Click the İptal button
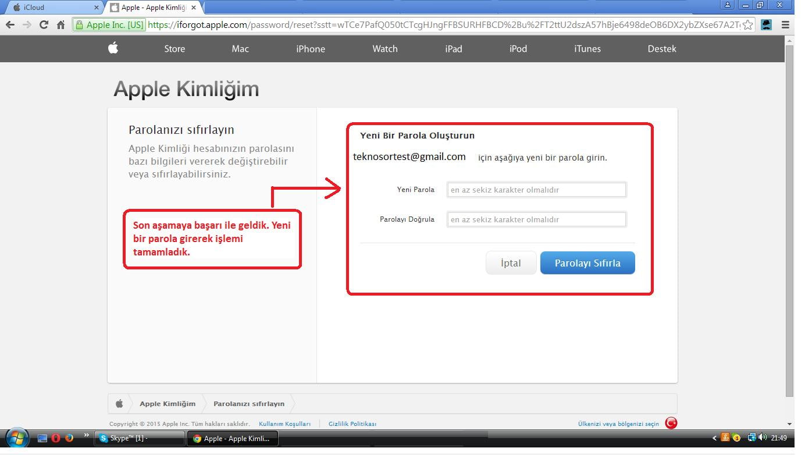The width and height of the screenshot is (805, 455). 511,263
